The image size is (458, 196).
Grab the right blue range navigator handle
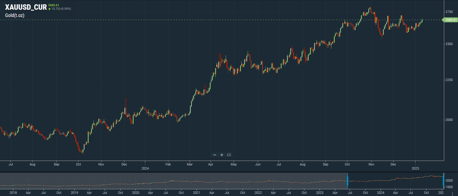pos(443,181)
